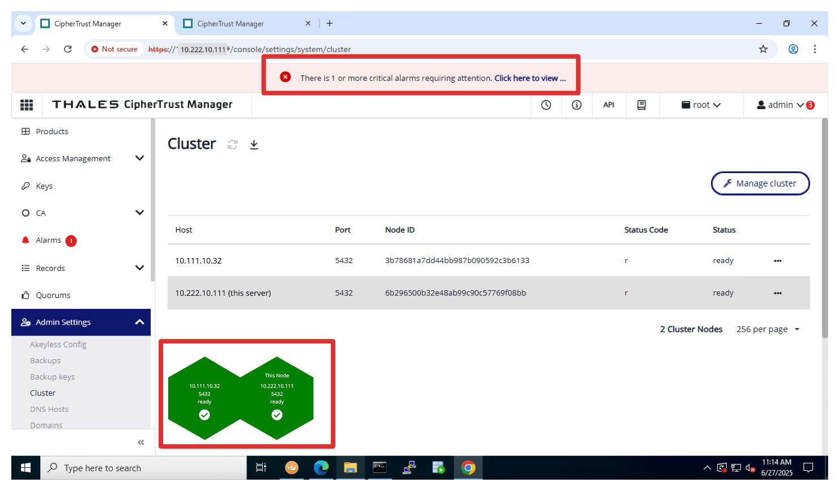The width and height of the screenshot is (839, 491).
Task: Click the taskbar clock 11:14 AM
Action: [777, 468]
